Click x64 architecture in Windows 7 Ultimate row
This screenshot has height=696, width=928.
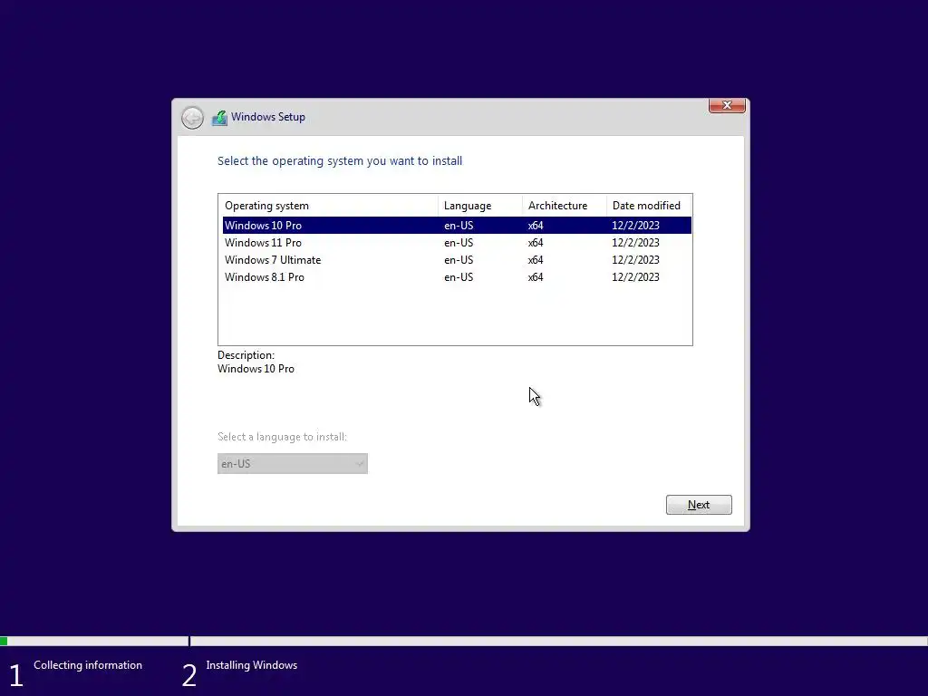pyautogui.click(x=536, y=260)
